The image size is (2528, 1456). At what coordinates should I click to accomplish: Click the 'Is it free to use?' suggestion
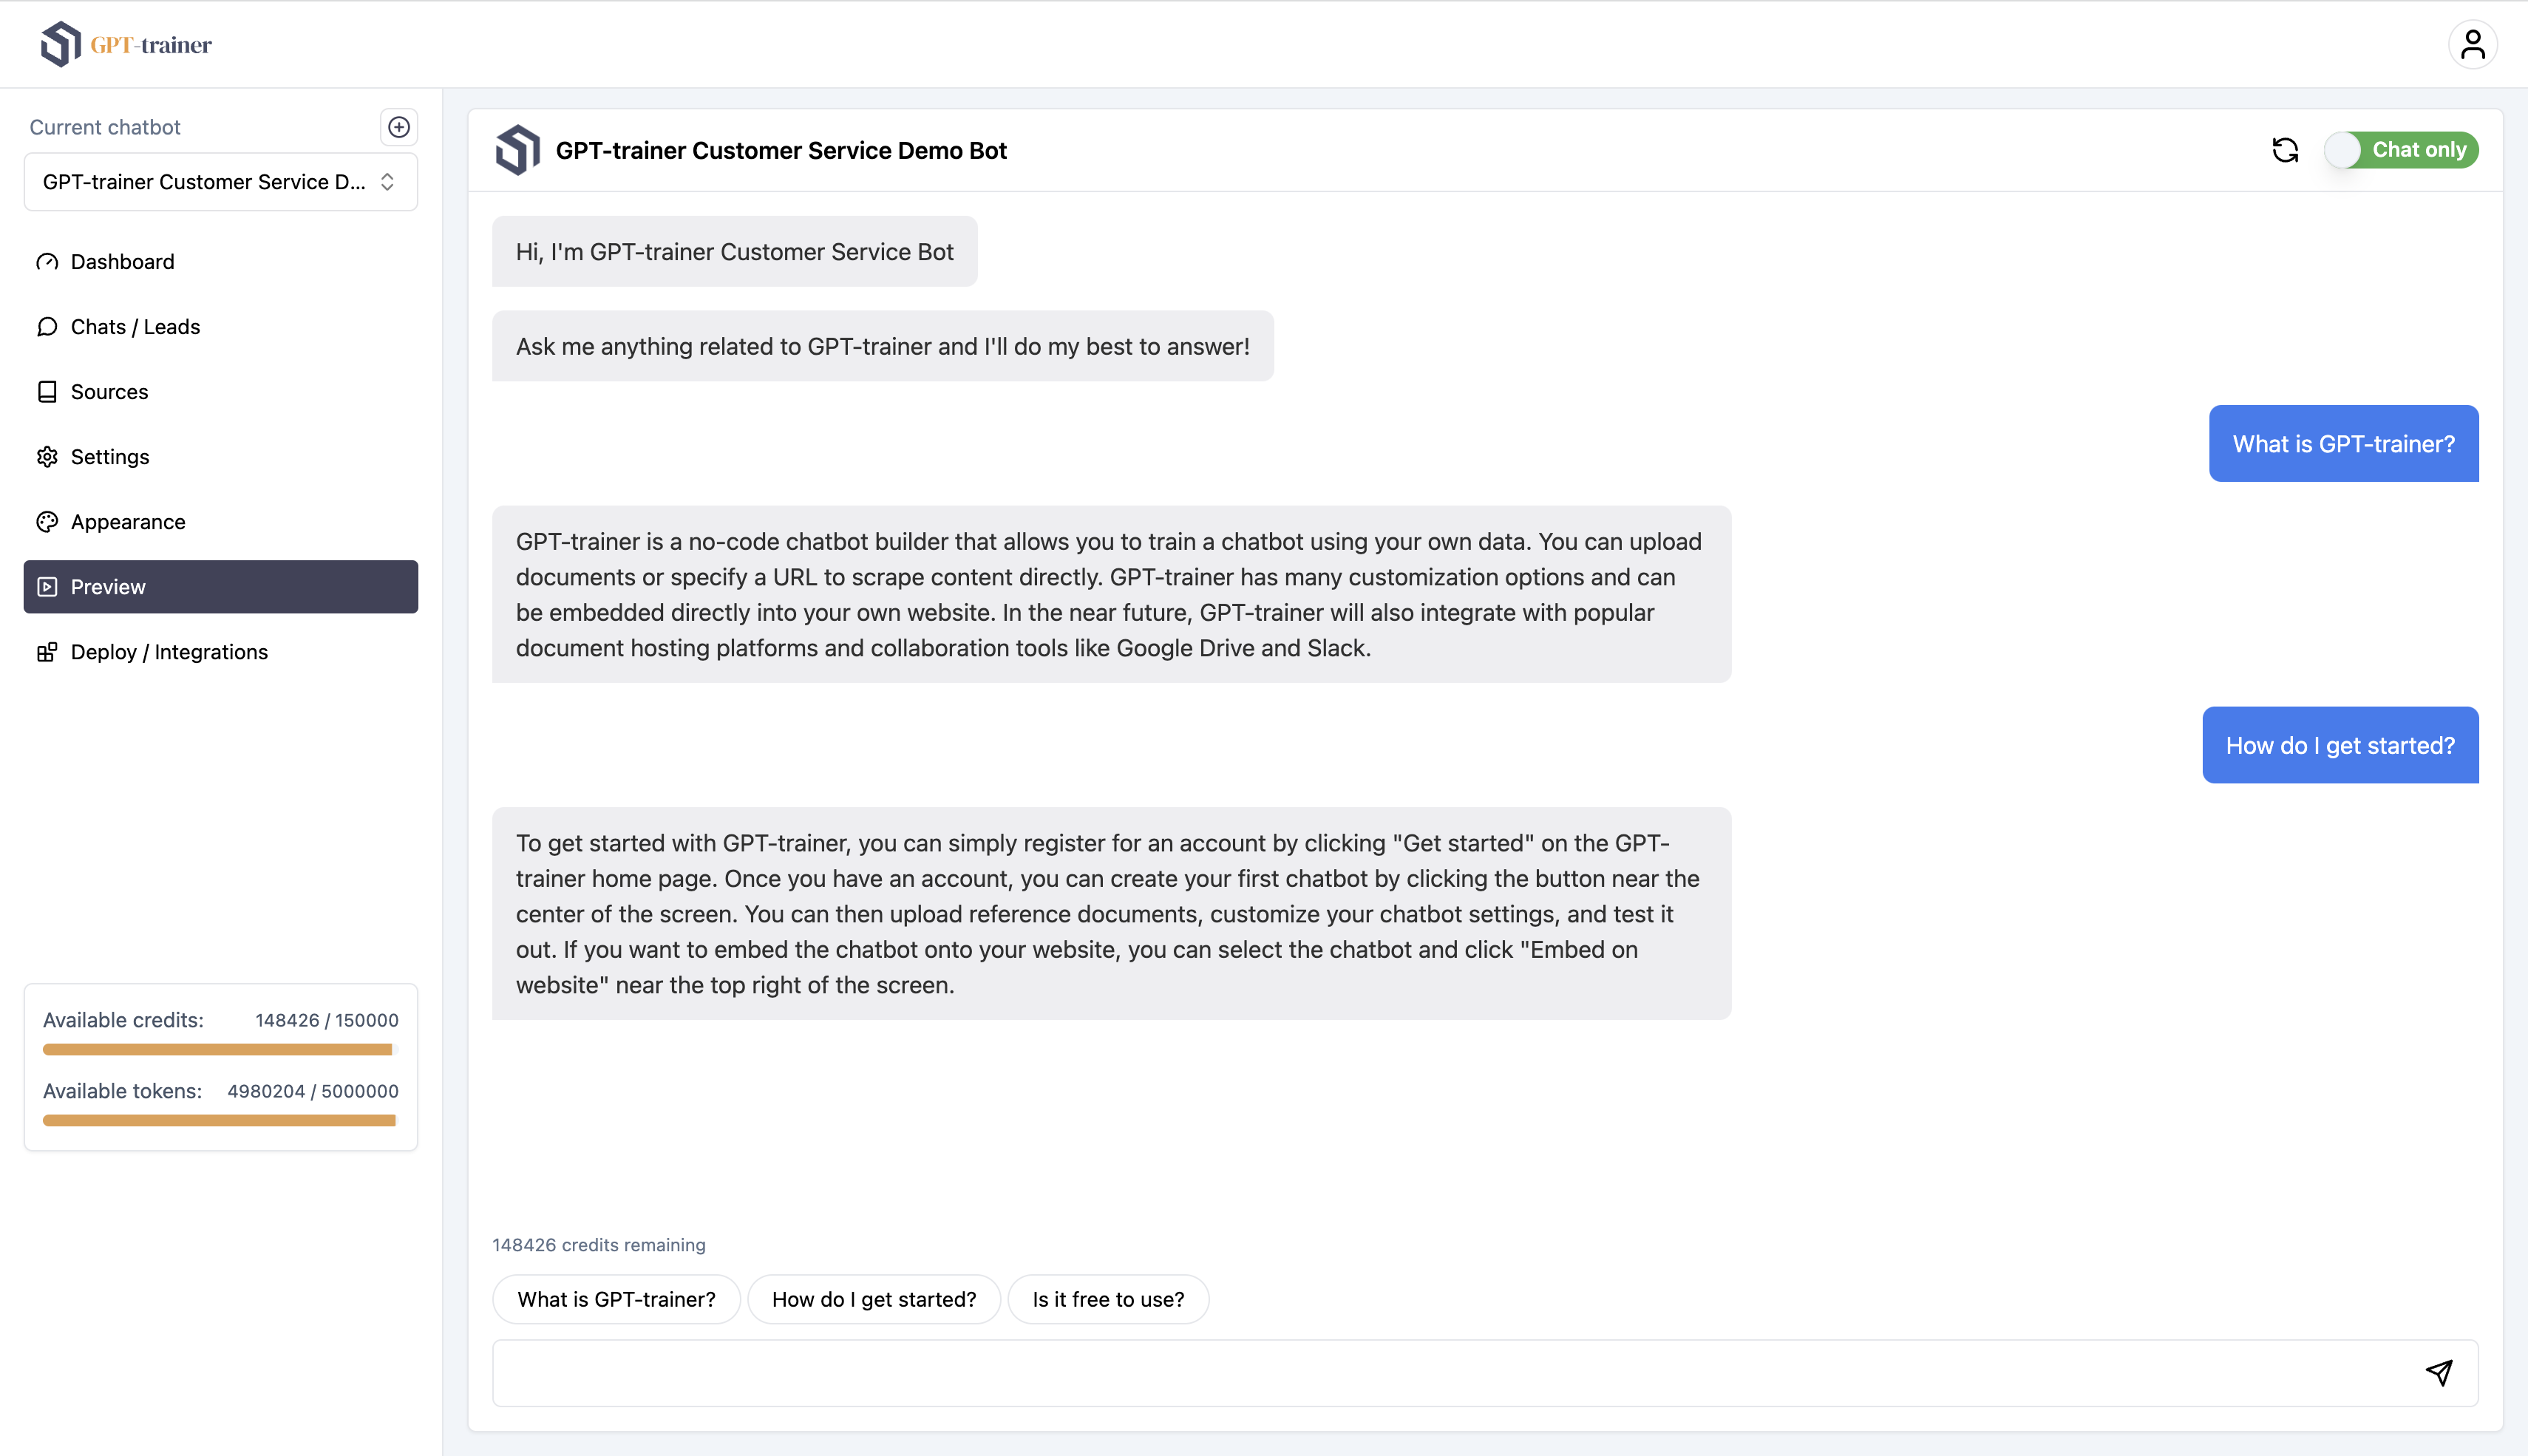pyautogui.click(x=1108, y=1299)
